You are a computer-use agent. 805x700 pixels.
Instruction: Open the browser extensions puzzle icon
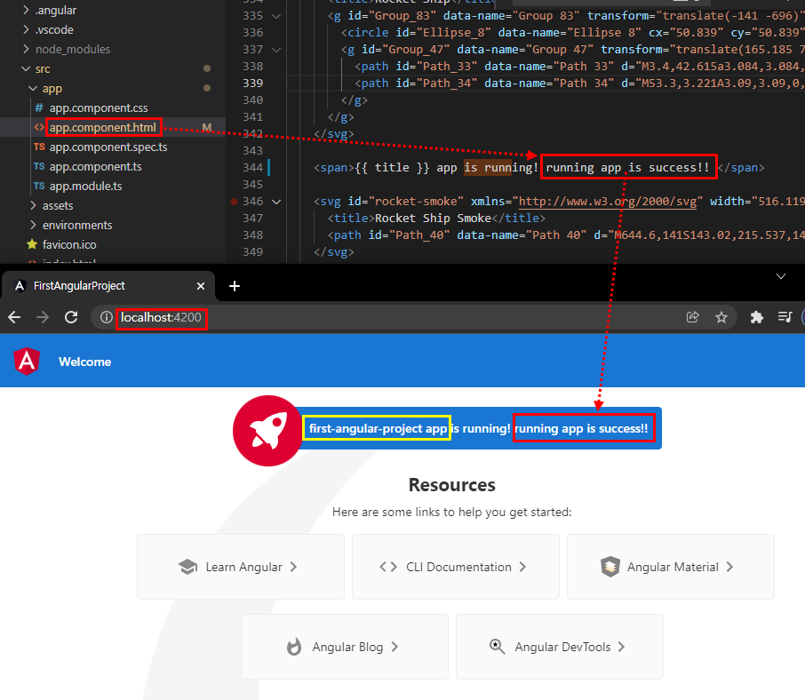pos(757,317)
